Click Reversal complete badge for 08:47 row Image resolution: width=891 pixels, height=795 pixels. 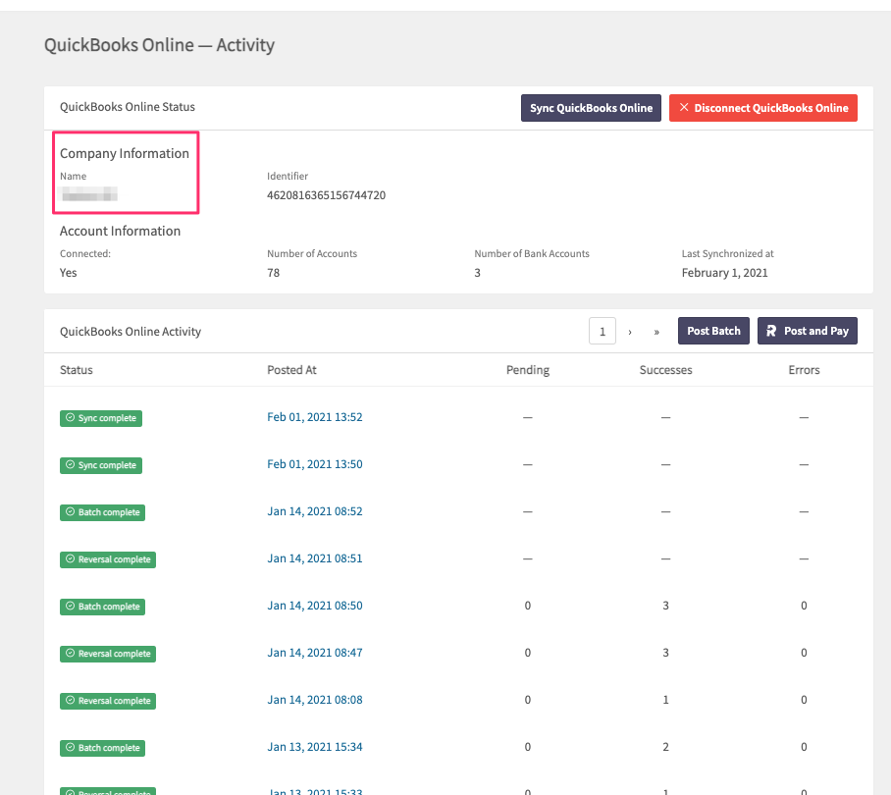[x=108, y=654]
